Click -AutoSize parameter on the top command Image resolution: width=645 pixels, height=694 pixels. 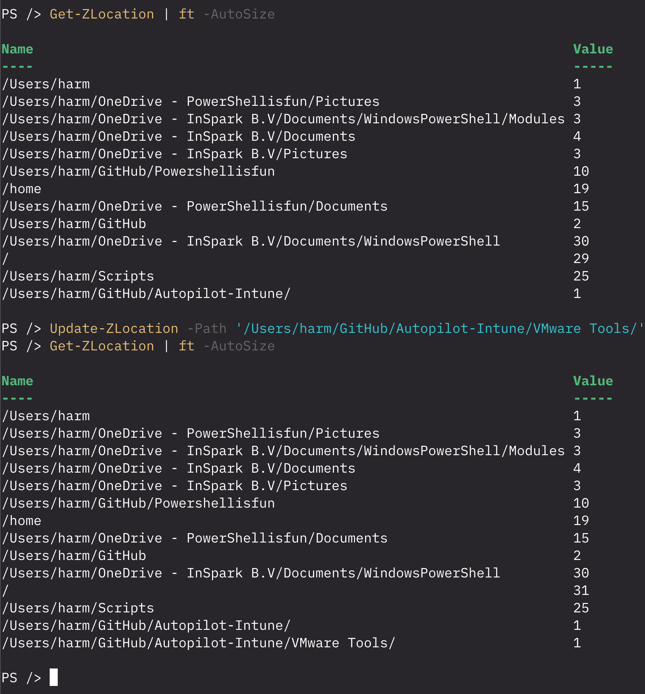pos(239,14)
